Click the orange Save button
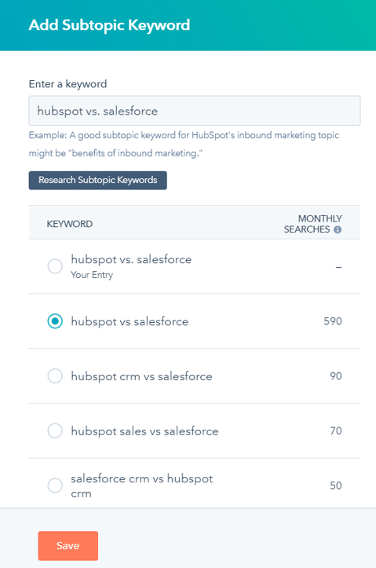The width and height of the screenshot is (376, 568). click(x=68, y=545)
